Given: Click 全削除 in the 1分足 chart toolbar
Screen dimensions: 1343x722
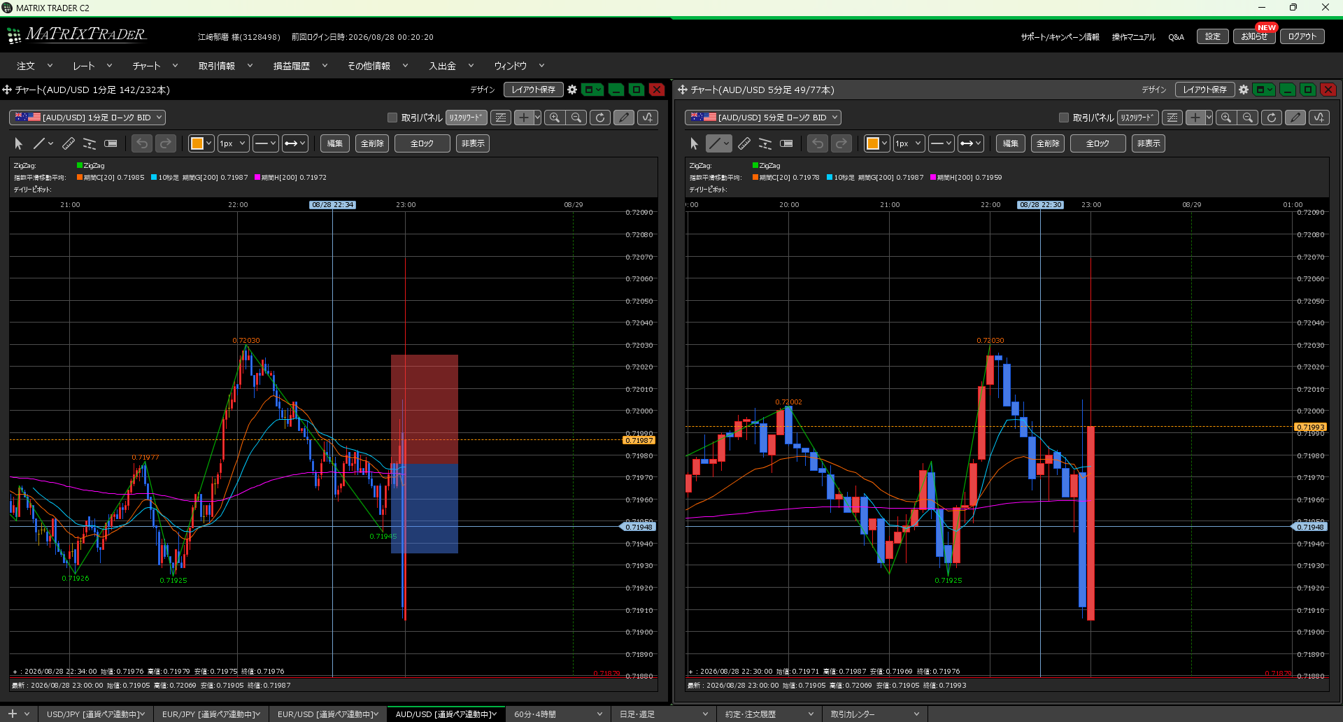Looking at the screenshot, I should [x=372, y=143].
